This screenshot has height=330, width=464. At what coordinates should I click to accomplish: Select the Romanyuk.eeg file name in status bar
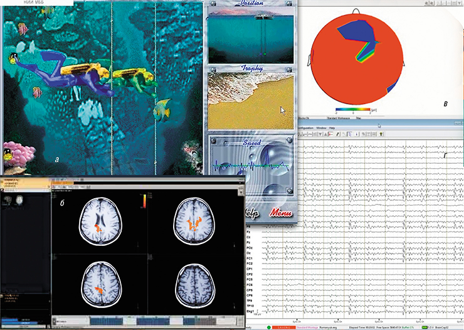click(328, 327)
